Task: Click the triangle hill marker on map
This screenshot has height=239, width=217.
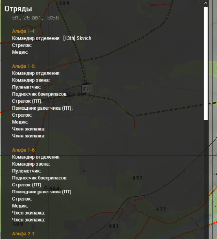Action: click(x=46, y=188)
